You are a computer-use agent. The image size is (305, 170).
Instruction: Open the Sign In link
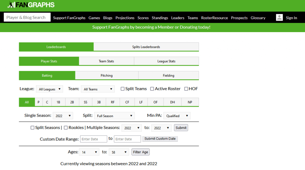[291, 18]
